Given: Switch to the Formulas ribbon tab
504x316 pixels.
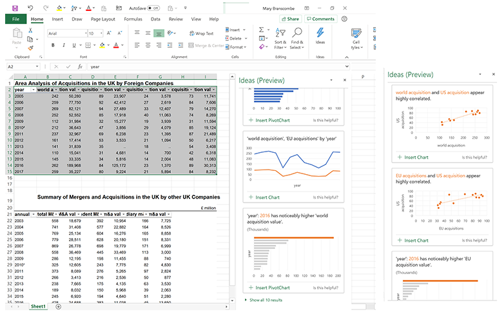Looking at the screenshot, I should click(133, 19).
